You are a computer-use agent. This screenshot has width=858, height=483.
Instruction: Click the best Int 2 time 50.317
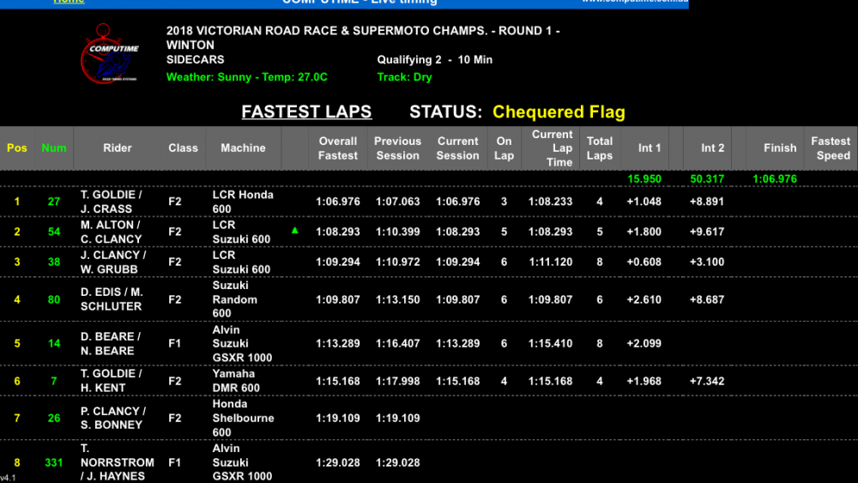click(707, 178)
